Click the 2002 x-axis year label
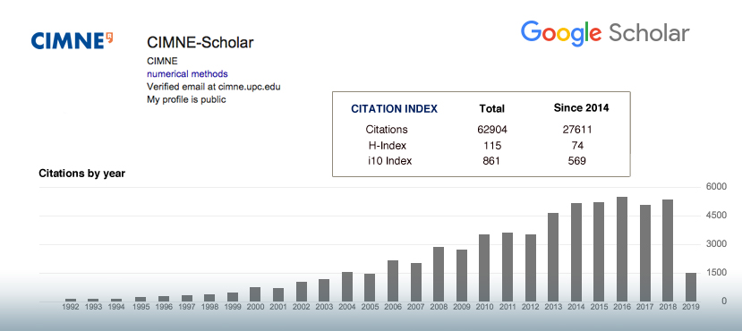742x331 pixels. (301, 307)
